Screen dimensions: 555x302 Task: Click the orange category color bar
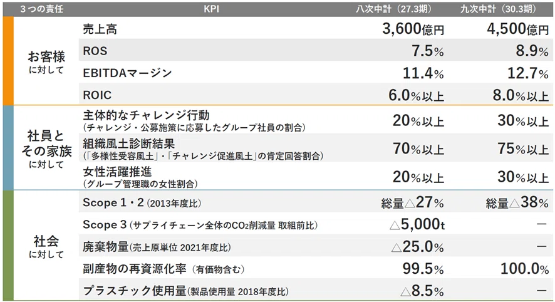(x=8, y=61)
